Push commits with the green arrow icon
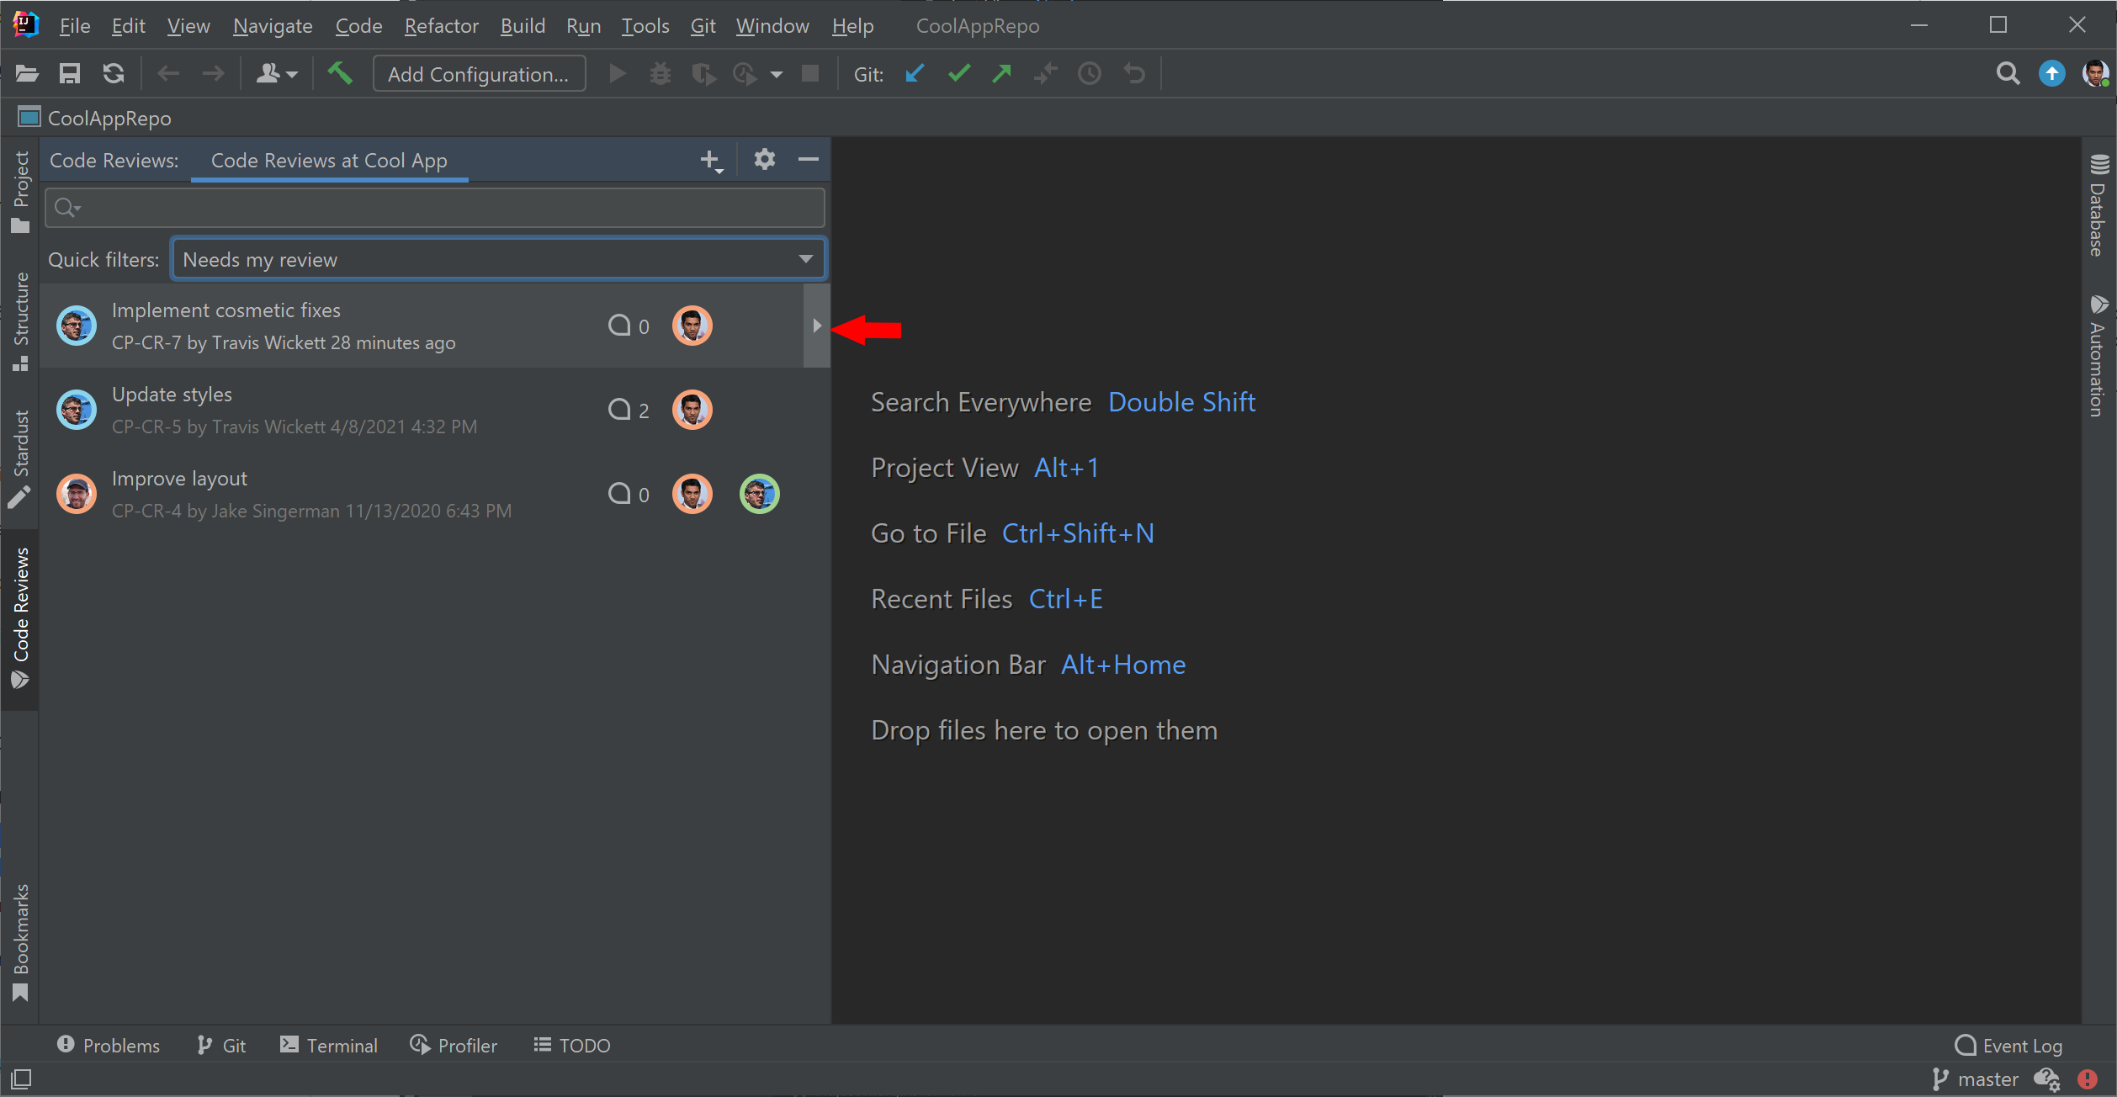The width and height of the screenshot is (2117, 1097). point(1001,73)
